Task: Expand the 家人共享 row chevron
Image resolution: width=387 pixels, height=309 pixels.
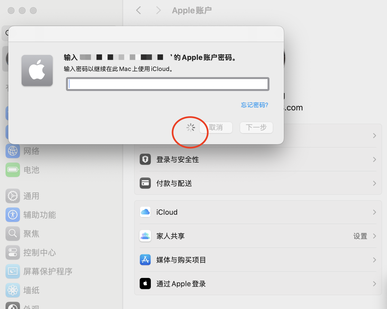Action: pyautogui.click(x=375, y=236)
